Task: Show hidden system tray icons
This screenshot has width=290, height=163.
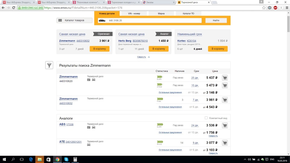Action: (245, 159)
